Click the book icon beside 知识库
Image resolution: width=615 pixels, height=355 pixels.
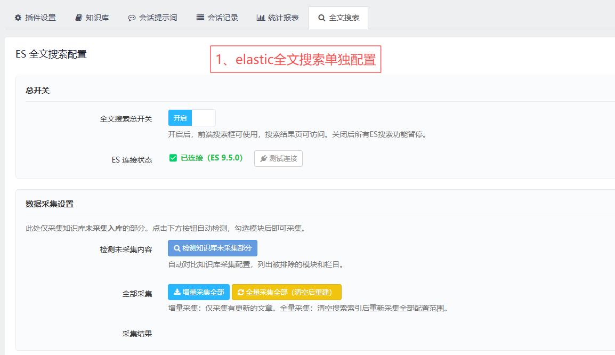[x=78, y=18]
